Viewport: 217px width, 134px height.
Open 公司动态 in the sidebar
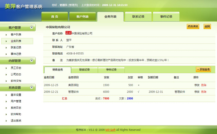pyautogui.click(x=16, y=74)
